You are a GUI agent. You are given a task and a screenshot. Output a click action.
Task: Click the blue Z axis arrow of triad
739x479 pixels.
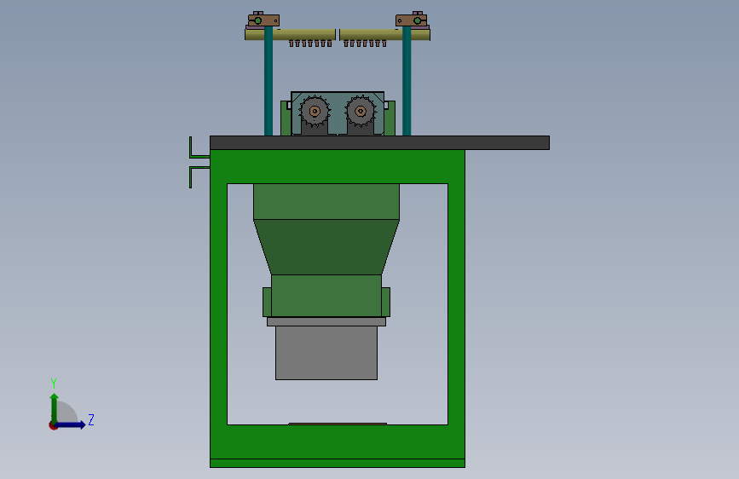[x=71, y=424]
